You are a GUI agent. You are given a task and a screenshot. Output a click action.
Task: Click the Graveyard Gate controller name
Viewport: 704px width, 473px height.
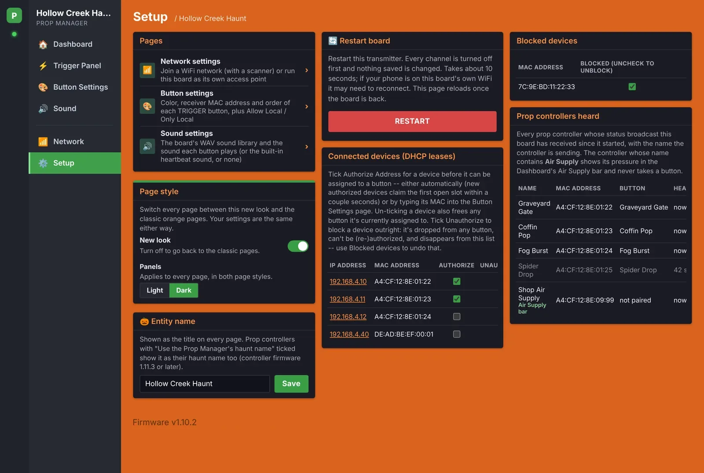pyautogui.click(x=534, y=208)
